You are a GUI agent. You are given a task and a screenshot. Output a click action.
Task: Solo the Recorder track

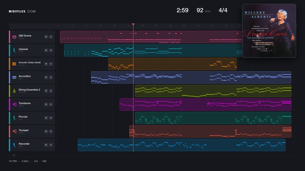pos(51,145)
